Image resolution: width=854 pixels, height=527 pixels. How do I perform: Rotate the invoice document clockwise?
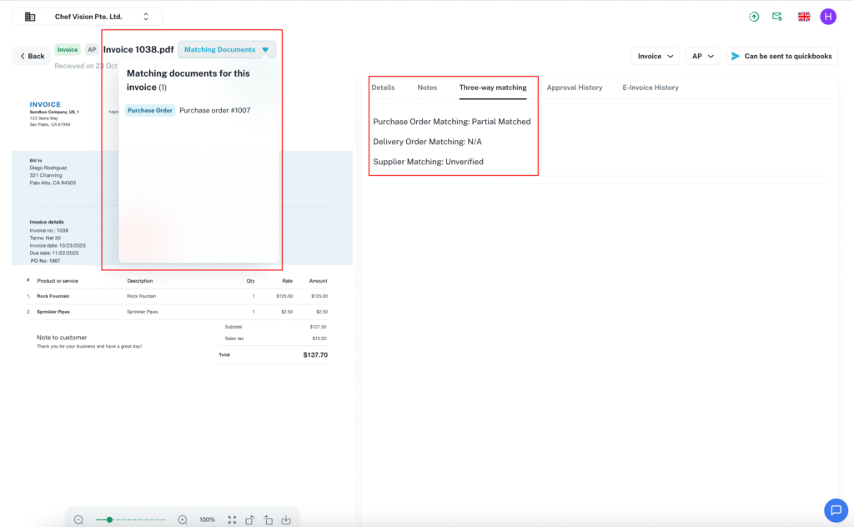(250, 519)
